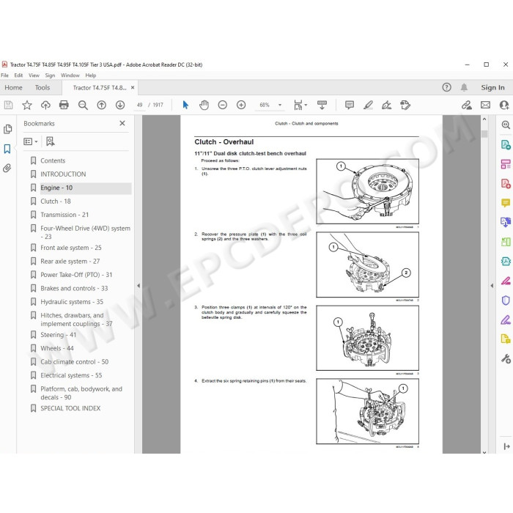Open the Edit menu
513x513 pixels.
coord(18,75)
